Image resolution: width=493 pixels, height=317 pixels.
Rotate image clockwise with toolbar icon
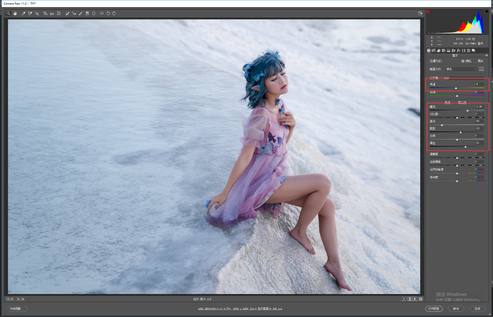point(114,13)
